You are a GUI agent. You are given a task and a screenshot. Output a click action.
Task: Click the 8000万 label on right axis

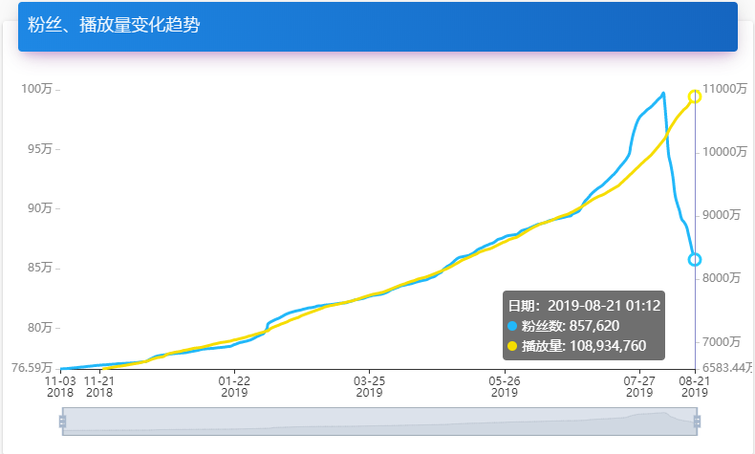(x=723, y=278)
